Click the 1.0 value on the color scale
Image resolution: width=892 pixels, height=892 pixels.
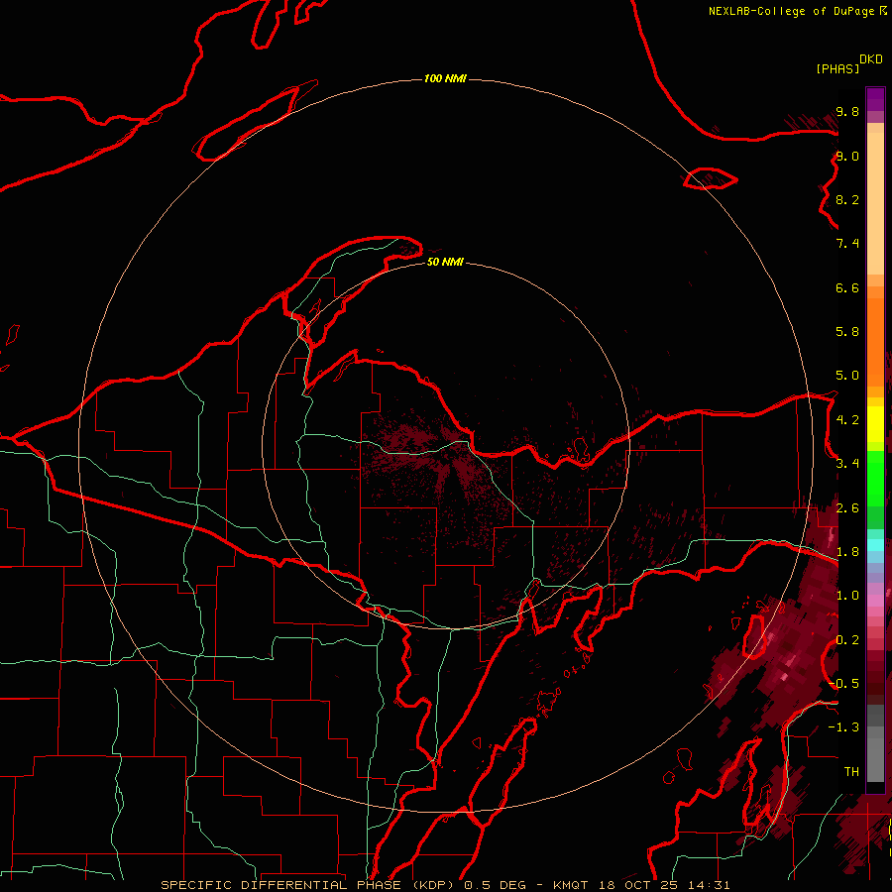[847, 596]
